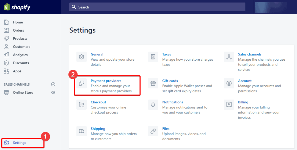Image resolution: width=297 pixels, height=150 pixels.
Task: Click the Shopify logo in header
Action: coord(17,7)
